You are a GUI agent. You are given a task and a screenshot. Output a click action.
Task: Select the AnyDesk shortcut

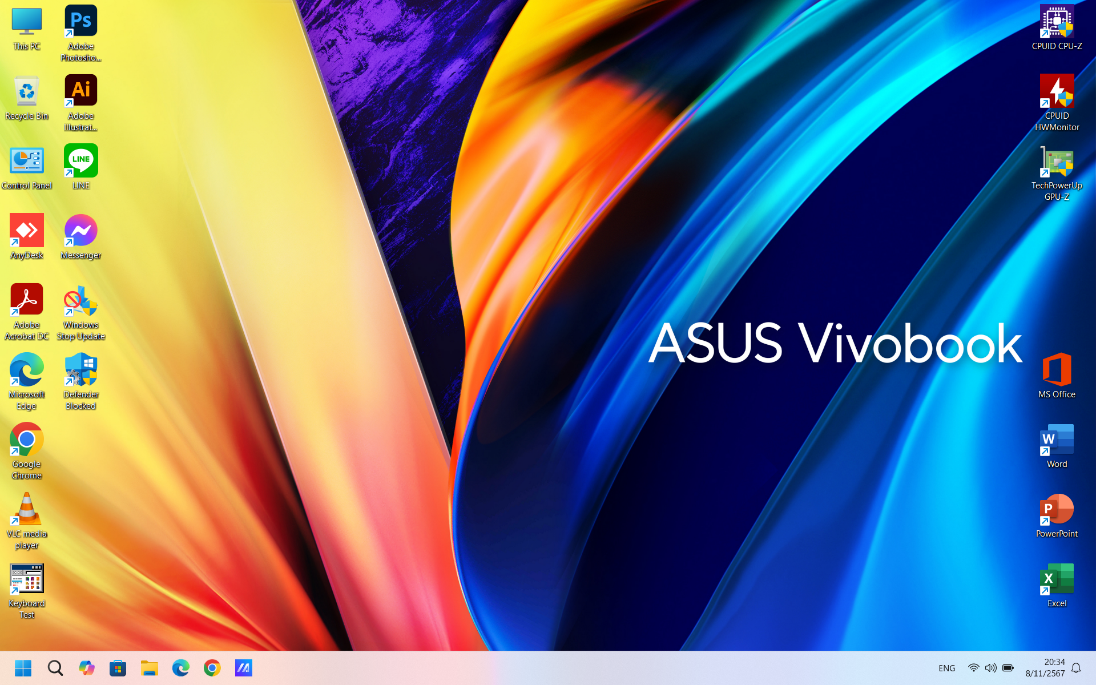(27, 237)
